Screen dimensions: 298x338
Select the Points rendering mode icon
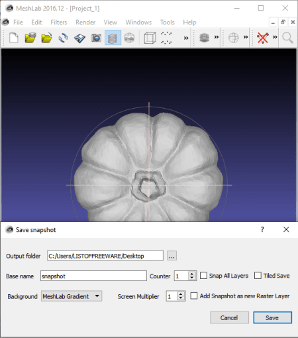tap(166, 38)
